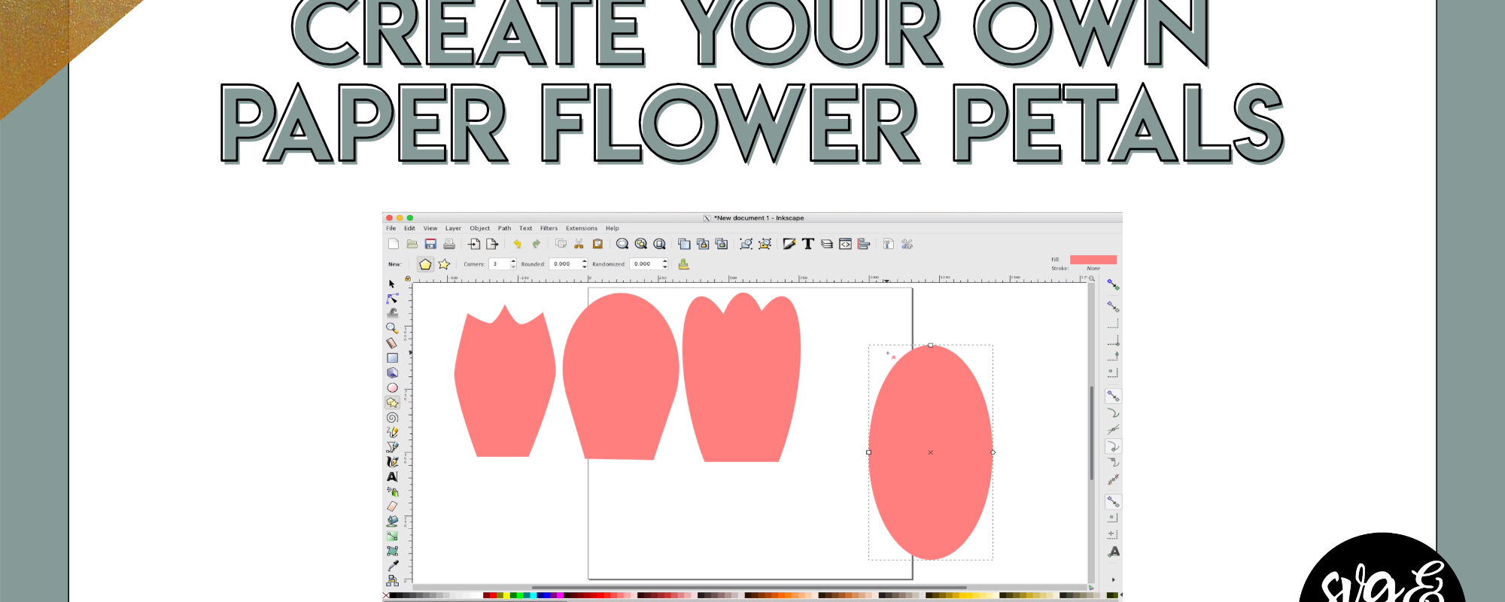Click the Stroke None indicator

[x=1093, y=269]
